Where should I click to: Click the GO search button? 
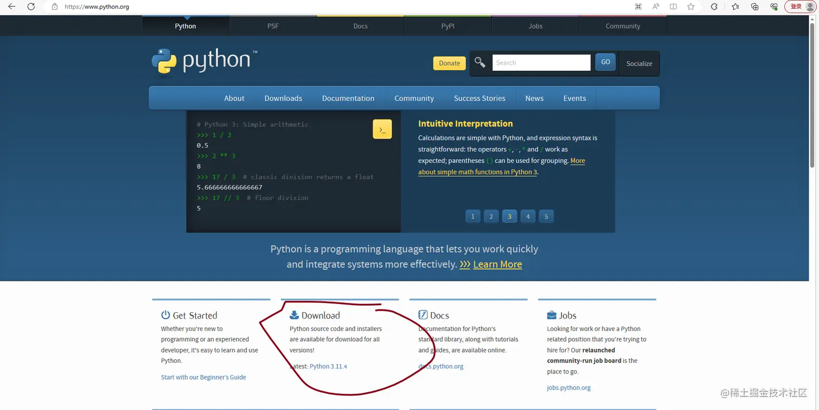(606, 62)
